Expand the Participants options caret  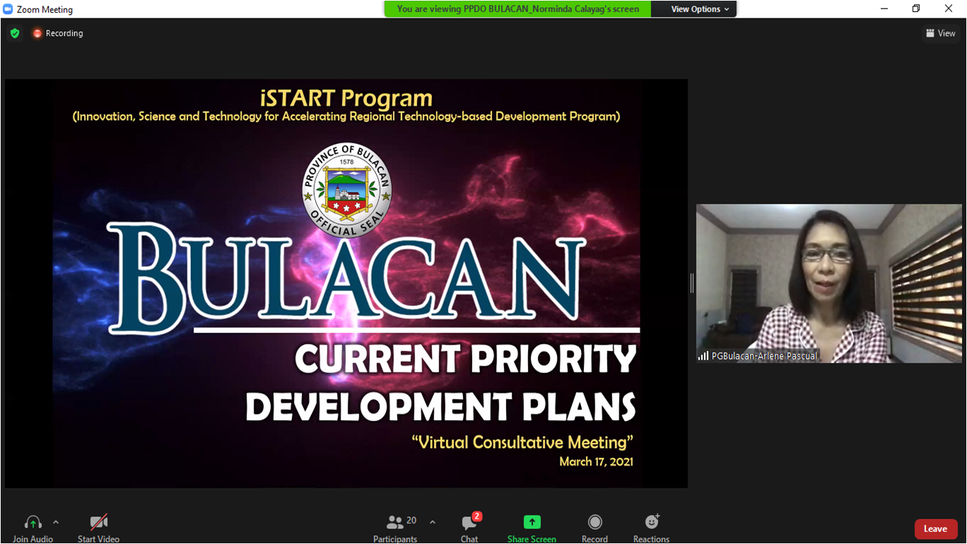(x=433, y=523)
